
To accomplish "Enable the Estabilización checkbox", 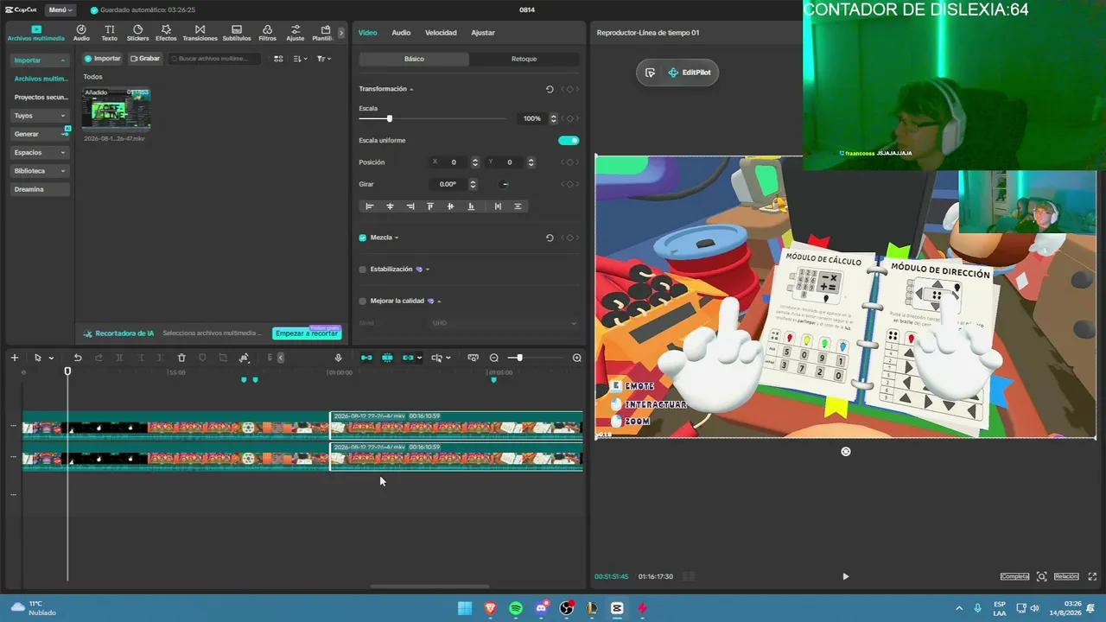I will click(363, 270).
